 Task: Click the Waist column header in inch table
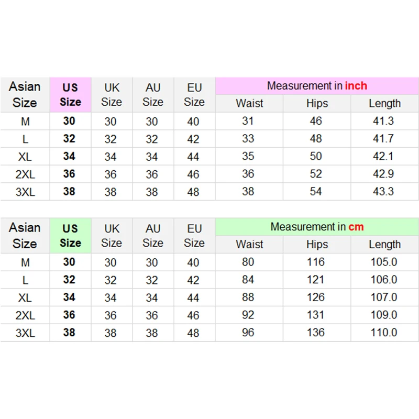(249, 103)
